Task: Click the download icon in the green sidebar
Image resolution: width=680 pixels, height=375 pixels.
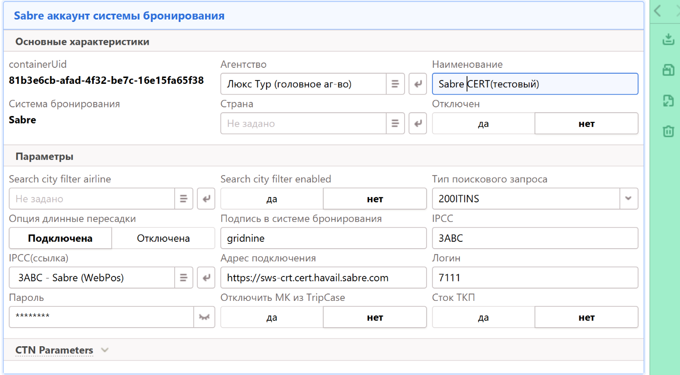Action: 668,39
